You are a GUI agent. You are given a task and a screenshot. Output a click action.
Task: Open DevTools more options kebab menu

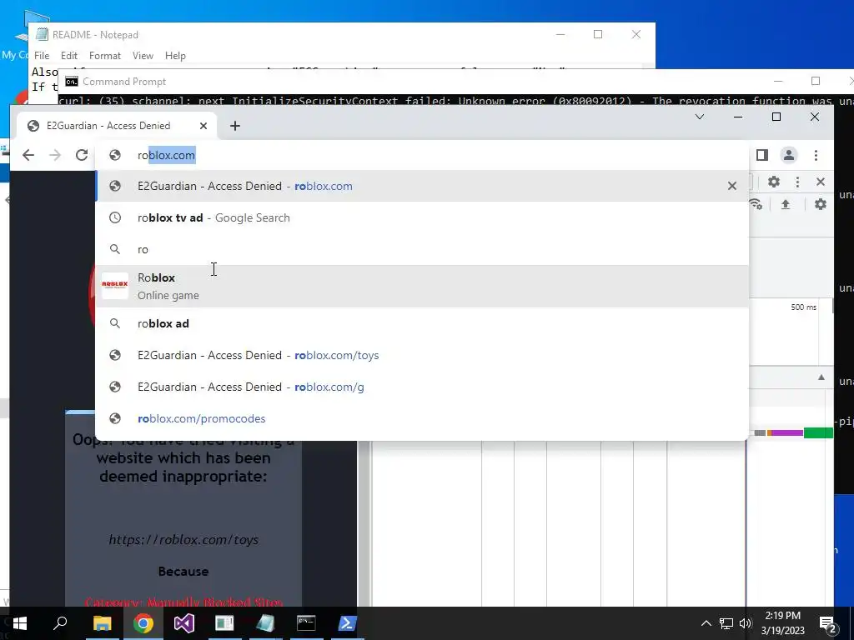[797, 182]
